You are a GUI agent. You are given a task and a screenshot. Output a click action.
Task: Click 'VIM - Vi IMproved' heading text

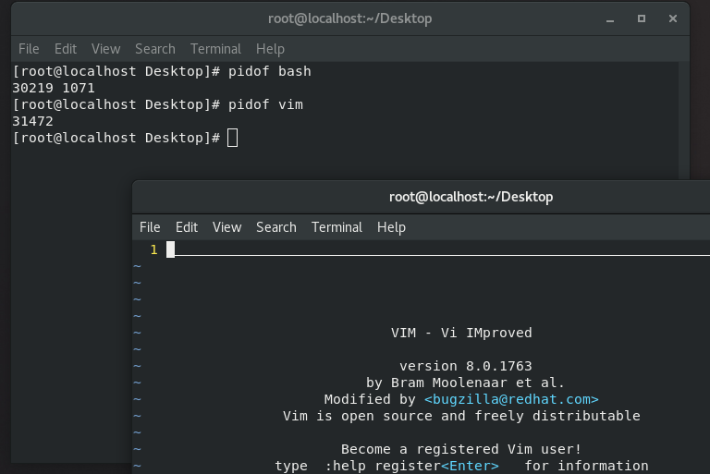pos(461,333)
